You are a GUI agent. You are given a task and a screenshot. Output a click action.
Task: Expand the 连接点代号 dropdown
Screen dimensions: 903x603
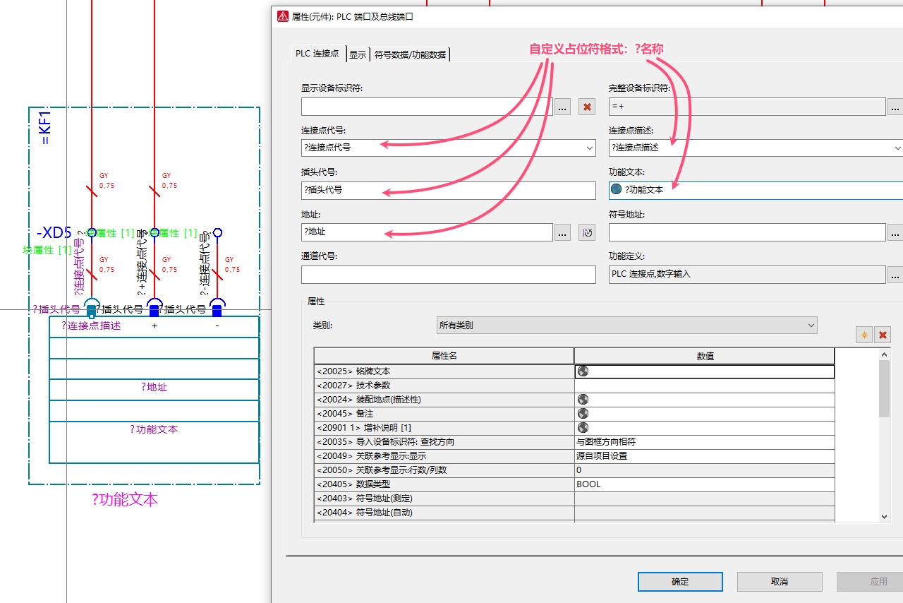click(x=589, y=148)
